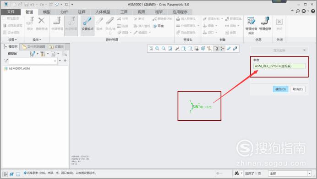Open the file browser tab in navigator
The width and height of the screenshot is (317, 179).
[x=33, y=47]
